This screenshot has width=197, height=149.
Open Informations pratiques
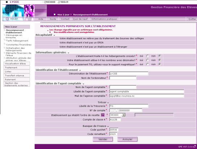104,19
